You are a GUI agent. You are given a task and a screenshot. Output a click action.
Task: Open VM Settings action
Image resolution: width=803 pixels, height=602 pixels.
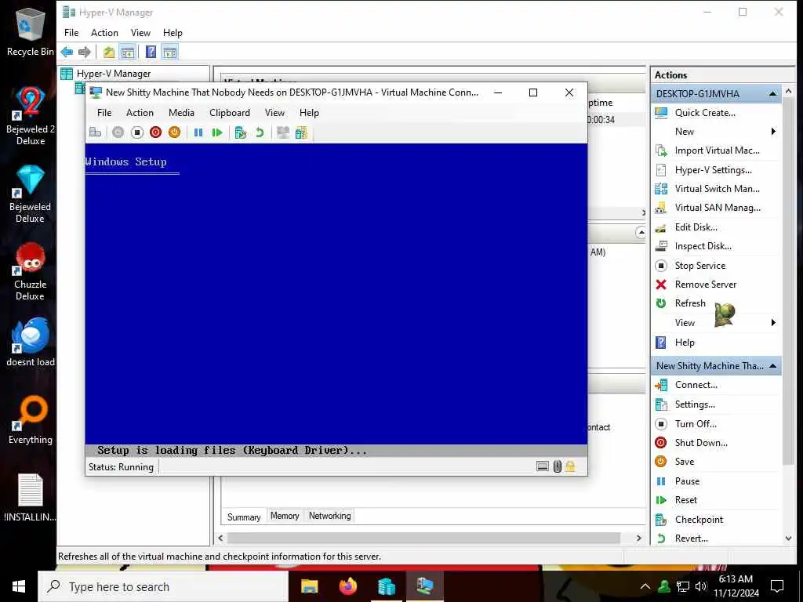coord(695,404)
